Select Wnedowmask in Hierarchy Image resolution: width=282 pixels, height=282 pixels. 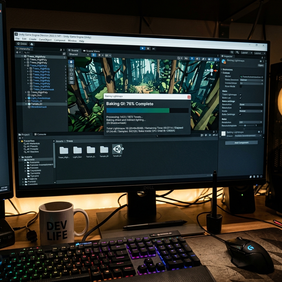[39, 107]
